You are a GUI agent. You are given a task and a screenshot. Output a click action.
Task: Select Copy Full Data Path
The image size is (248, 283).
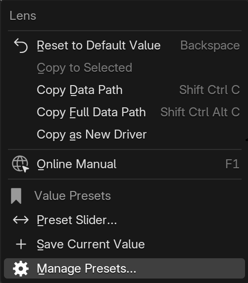point(124,112)
